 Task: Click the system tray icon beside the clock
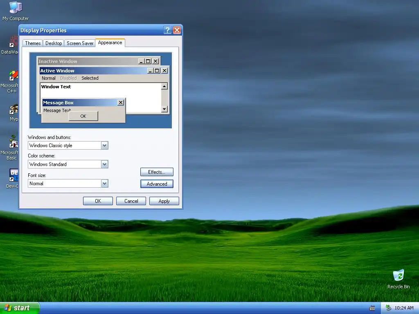389,308
